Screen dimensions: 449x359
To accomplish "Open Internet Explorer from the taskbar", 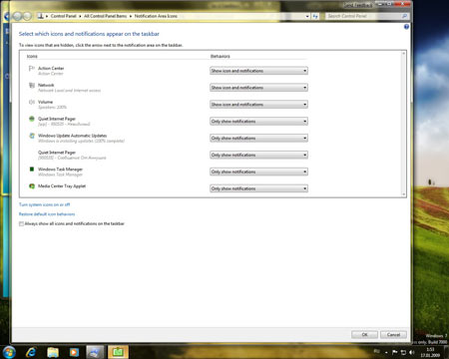I will point(31,352).
